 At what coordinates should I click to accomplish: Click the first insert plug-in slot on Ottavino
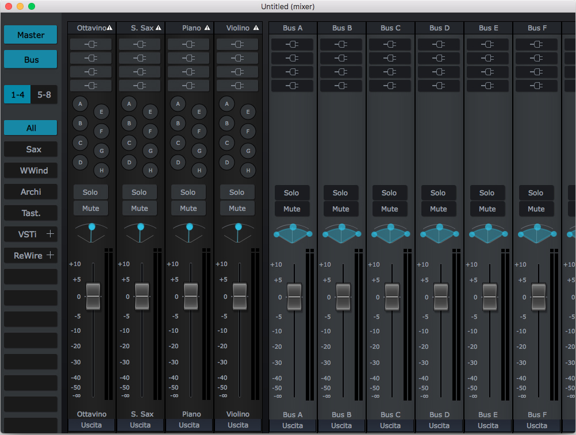pos(91,44)
